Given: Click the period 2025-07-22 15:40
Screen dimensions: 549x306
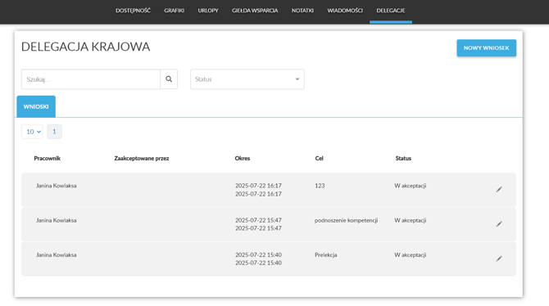Looking at the screenshot, I should 258,259.
